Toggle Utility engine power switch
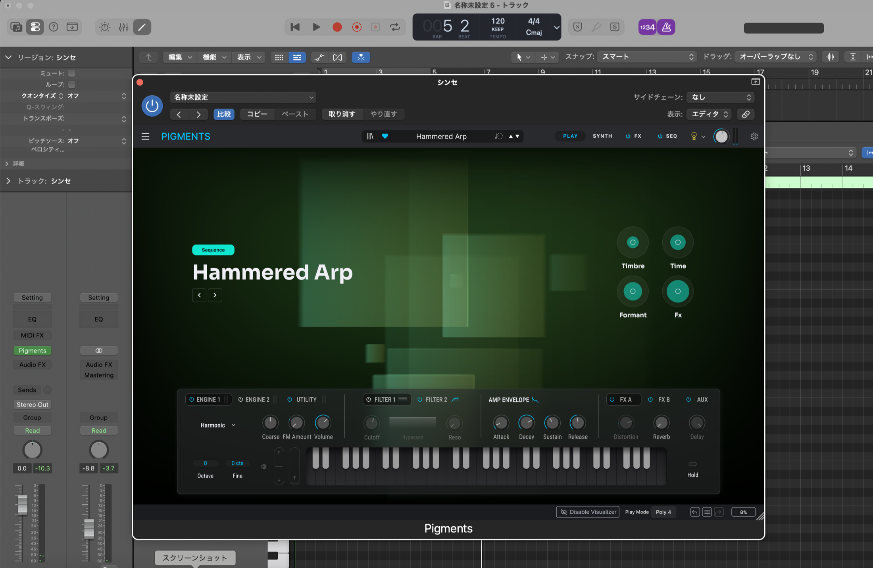 pyautogui.click(x=290, y=400)
